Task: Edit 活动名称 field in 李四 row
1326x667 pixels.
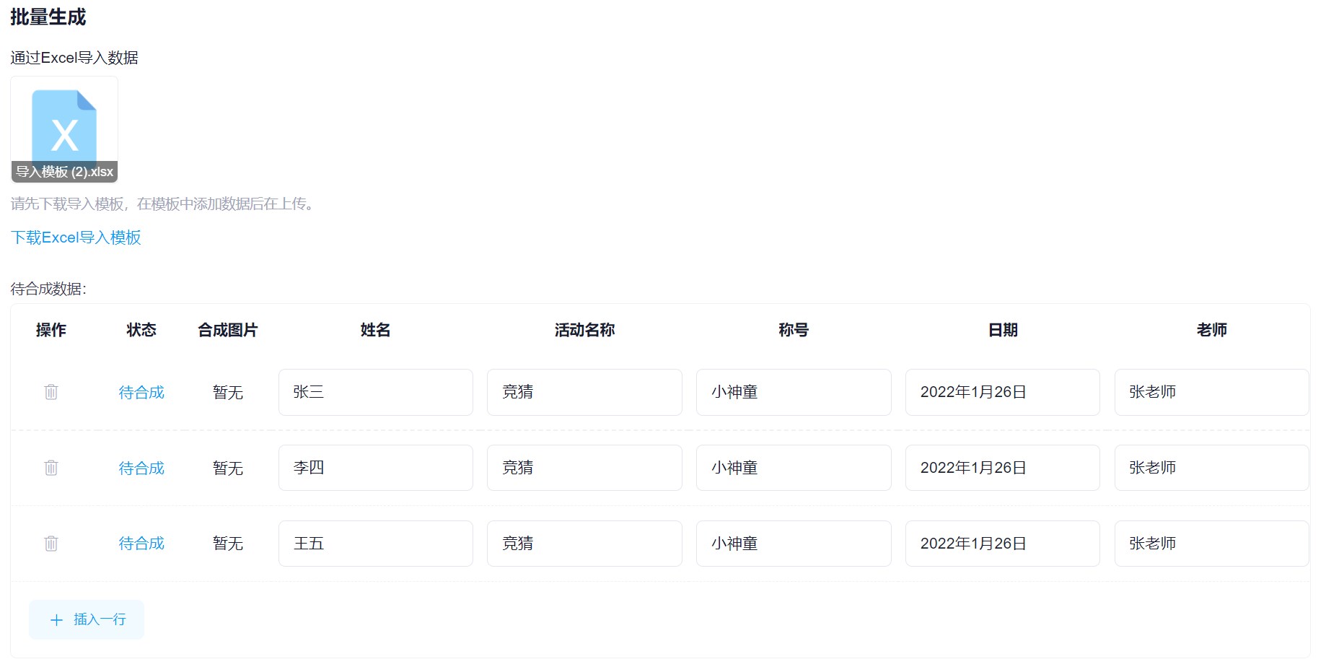Action: pos(584,468)
